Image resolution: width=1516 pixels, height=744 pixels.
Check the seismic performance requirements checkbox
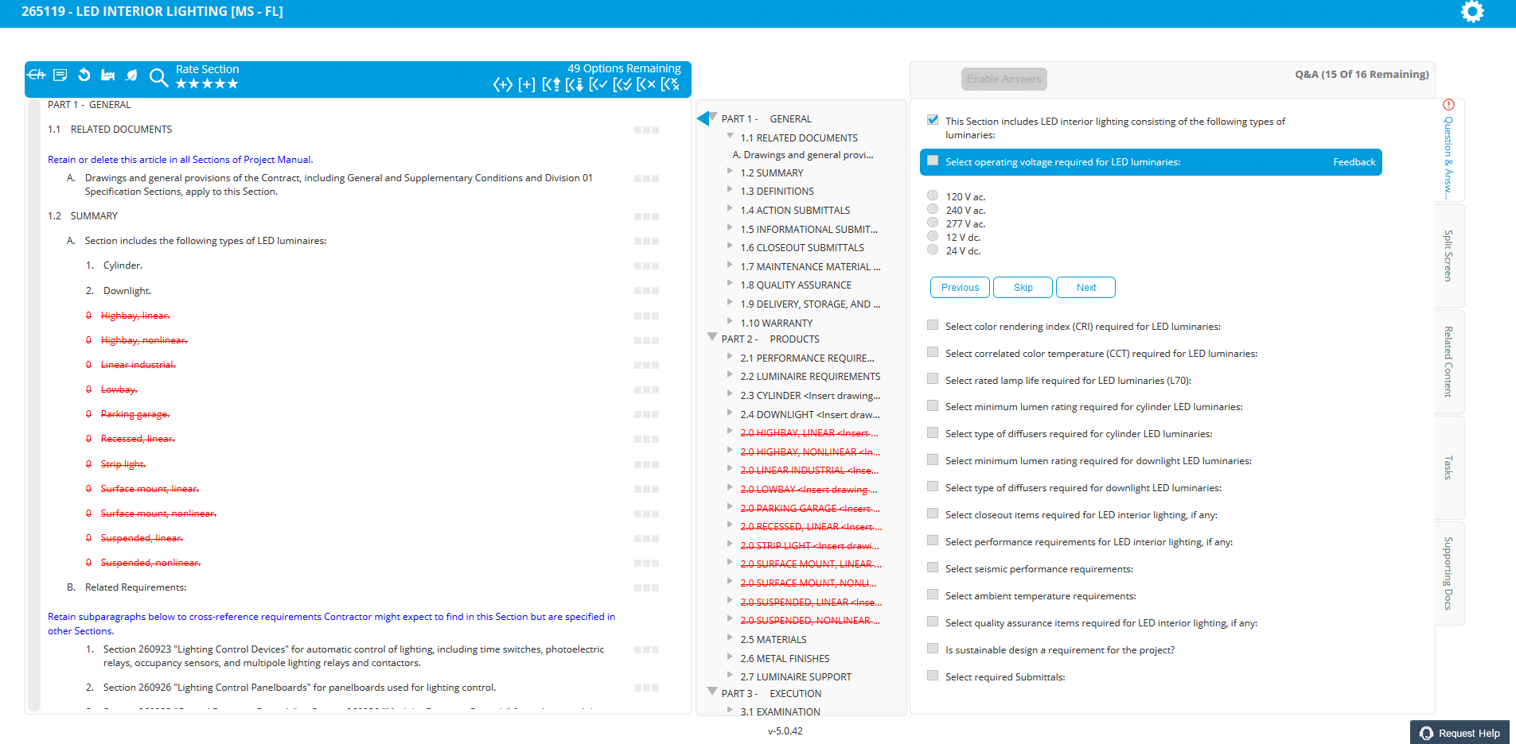[933, 568]
